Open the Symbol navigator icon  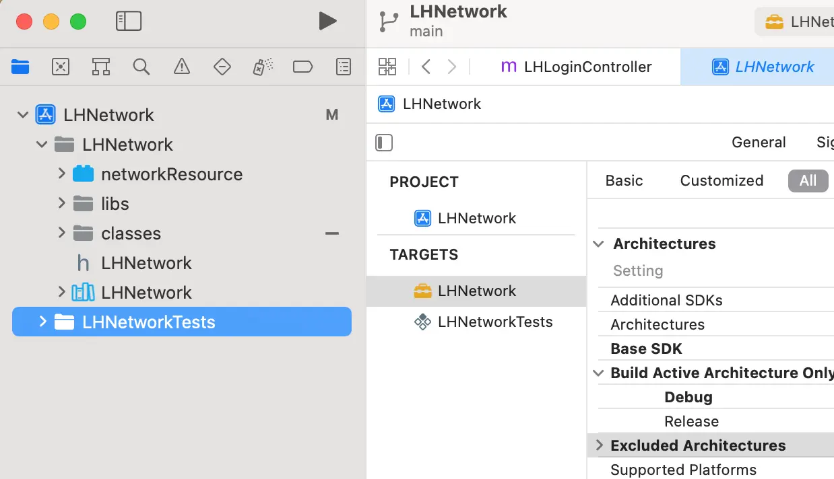[101, 67]
